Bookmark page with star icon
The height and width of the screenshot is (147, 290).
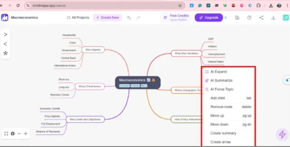(180, 5)
